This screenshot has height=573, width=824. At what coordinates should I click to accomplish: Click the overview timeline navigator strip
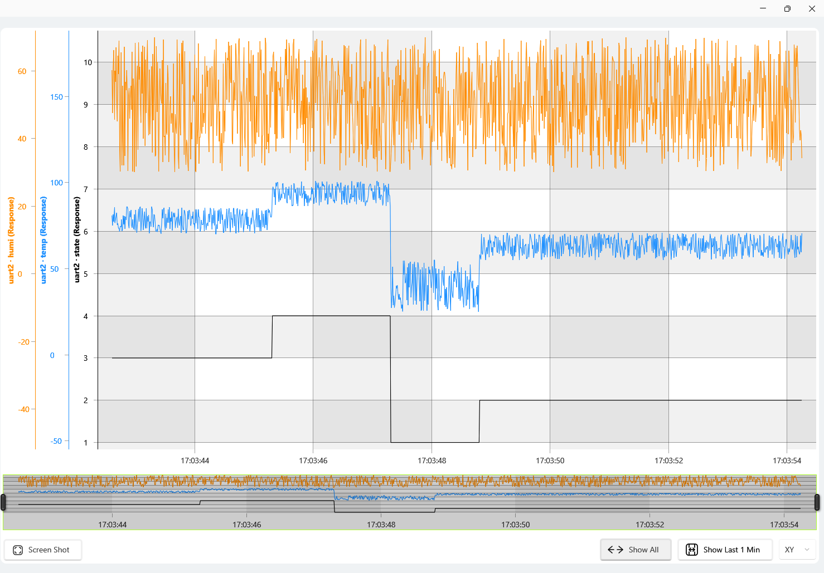pos(410,502)
